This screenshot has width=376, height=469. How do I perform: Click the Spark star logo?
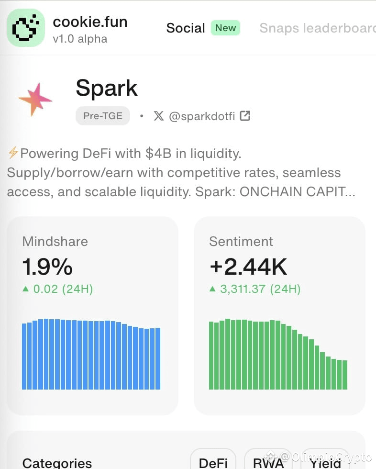coord(35,100)
